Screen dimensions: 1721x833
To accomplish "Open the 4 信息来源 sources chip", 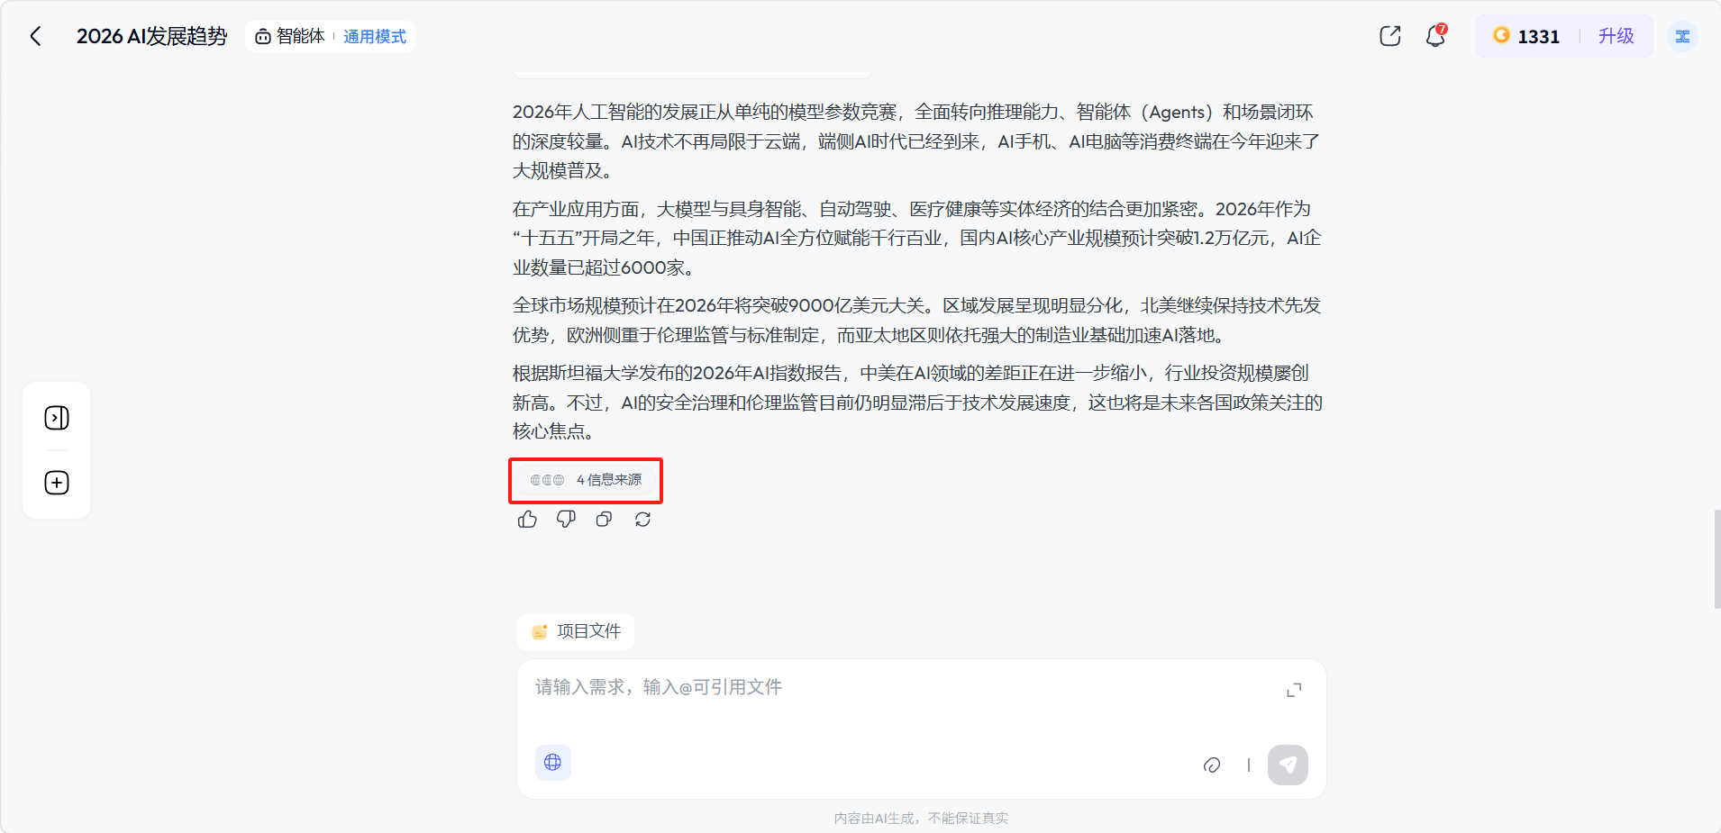I will [x=586, y=480].
